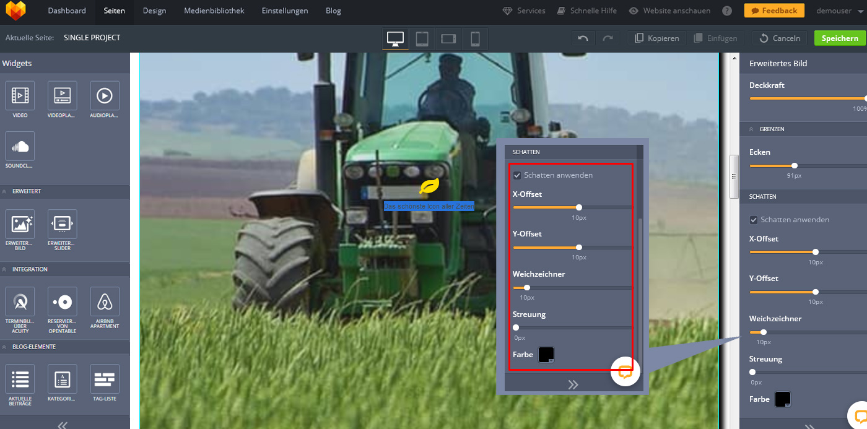Click the green Speichern button
The width and height of the screenshot is (867, 429).
pyautogui.click(x=840, y=38)
